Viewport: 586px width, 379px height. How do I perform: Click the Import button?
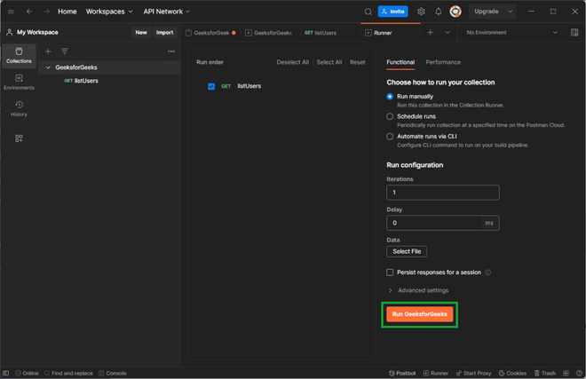click(164, 33)
